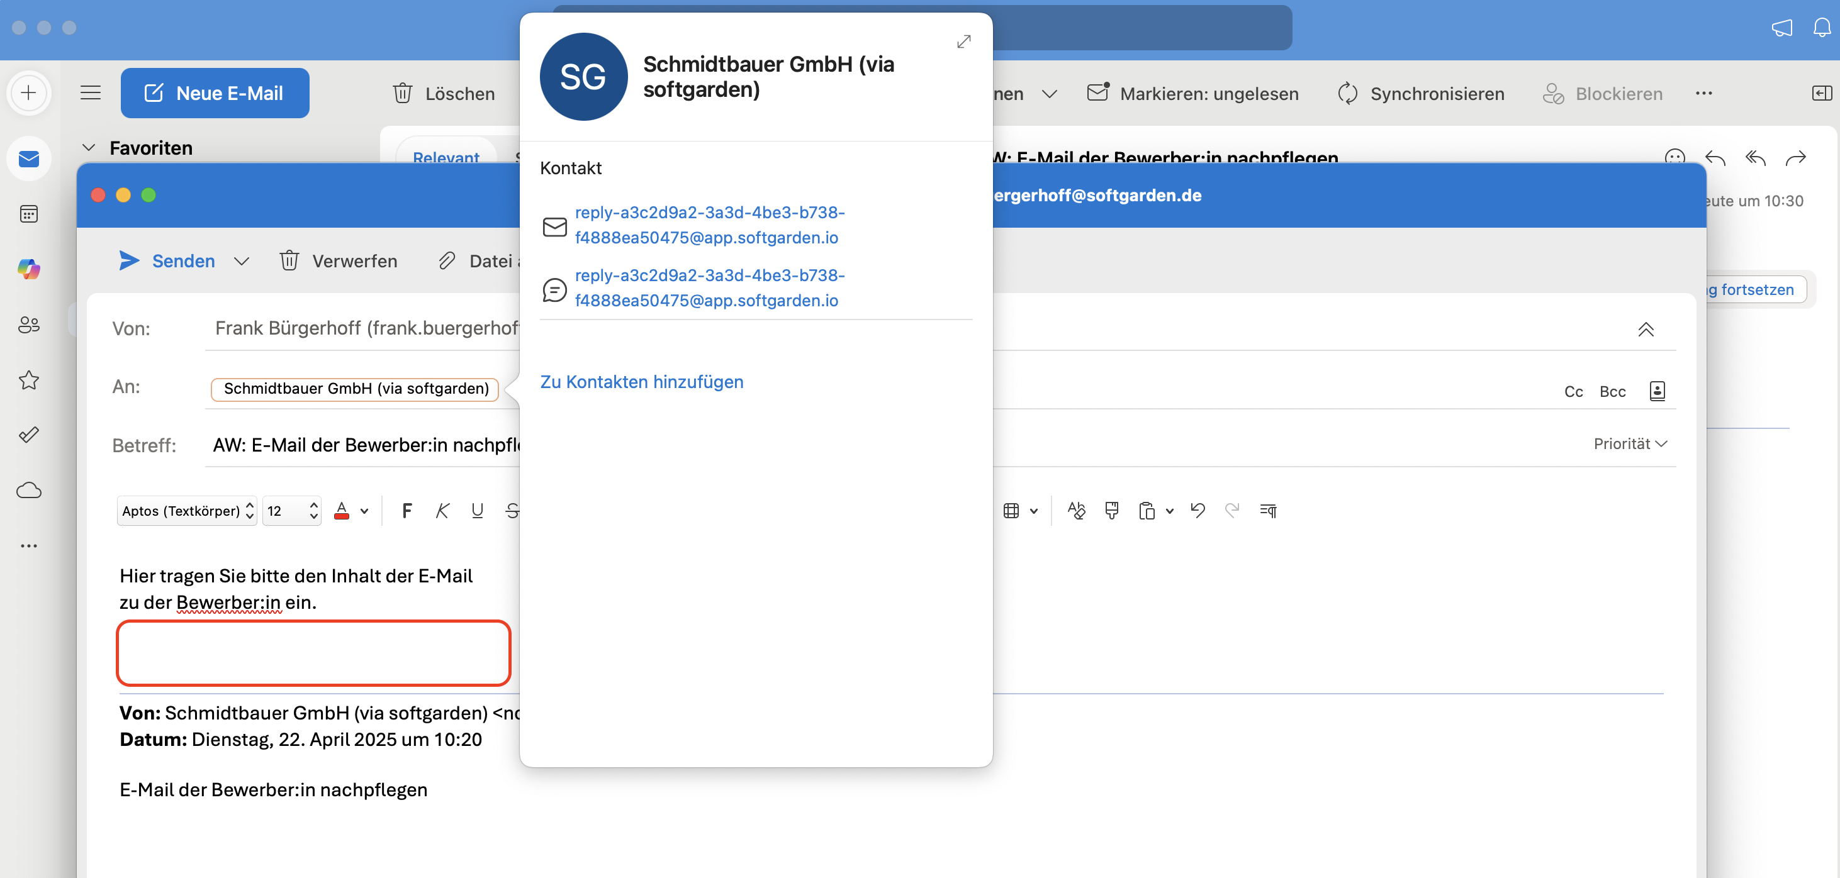Open the table dropdown arrow
This screenshot has height=878, width=1840.
pyautogui.click(x=1033, y=511)
